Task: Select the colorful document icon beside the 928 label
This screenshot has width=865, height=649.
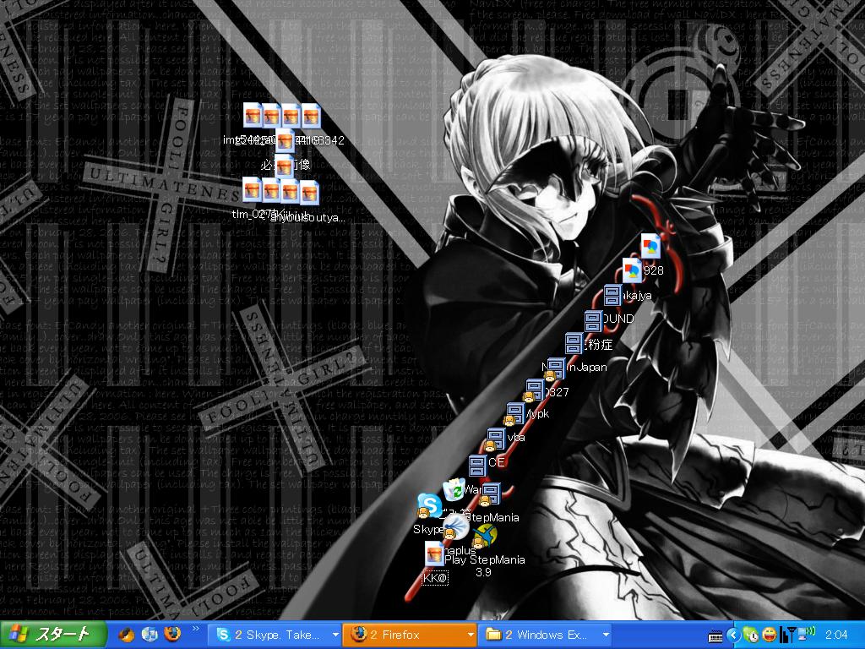Action: [632, 270]
